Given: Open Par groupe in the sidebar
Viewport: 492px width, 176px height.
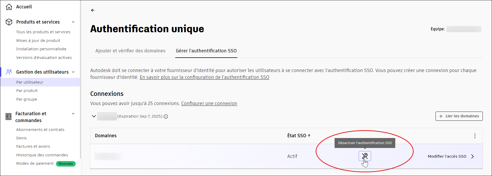Looking at the screenshot, I should point(27,99).
